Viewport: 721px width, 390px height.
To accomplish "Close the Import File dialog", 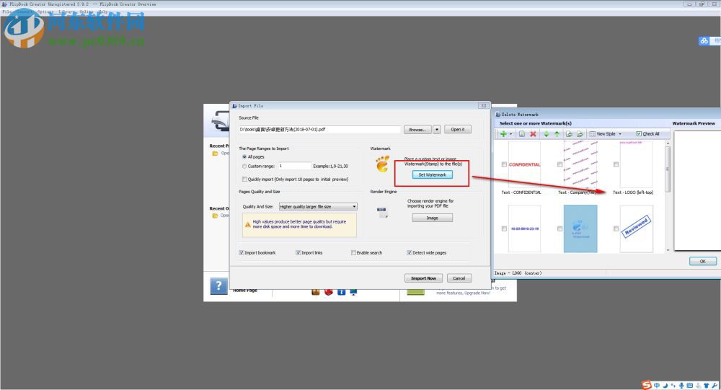I will click(x=483, y=106).
